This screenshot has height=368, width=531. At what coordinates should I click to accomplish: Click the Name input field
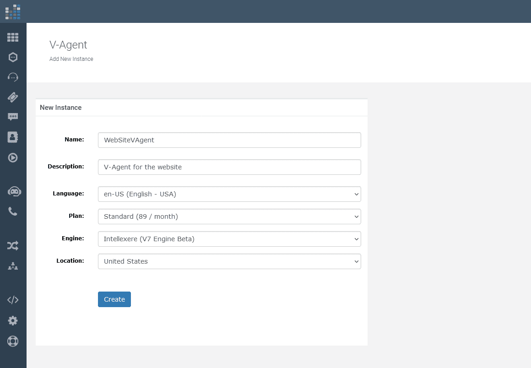[229, 140]
